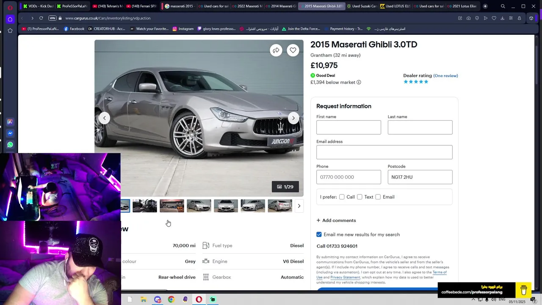
Task: Switch to Tehran's YouTube tab
Action: [108, 6]
